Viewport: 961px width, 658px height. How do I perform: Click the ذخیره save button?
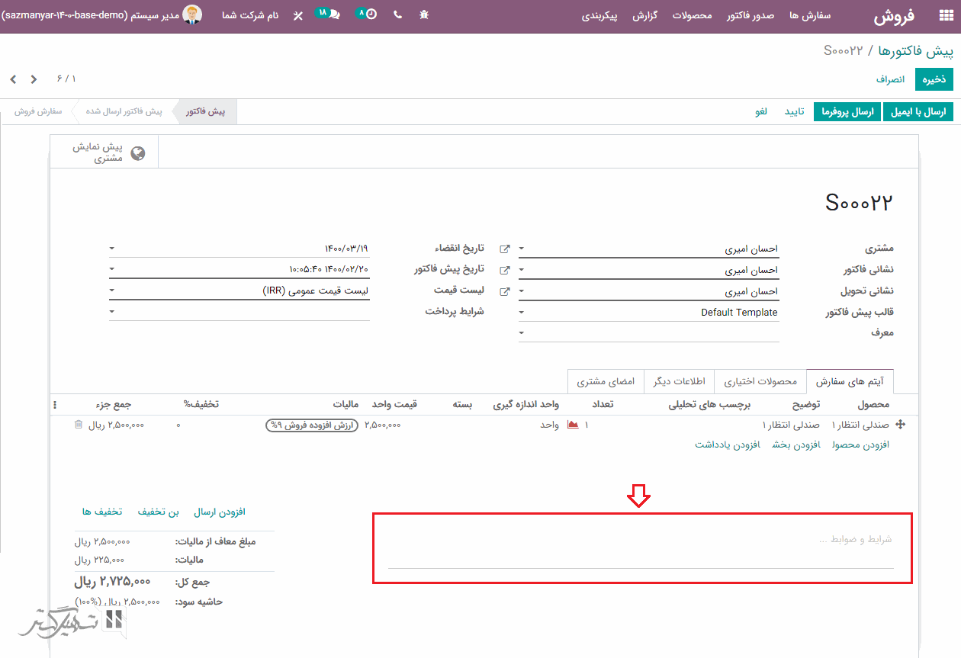pos(934,79)
